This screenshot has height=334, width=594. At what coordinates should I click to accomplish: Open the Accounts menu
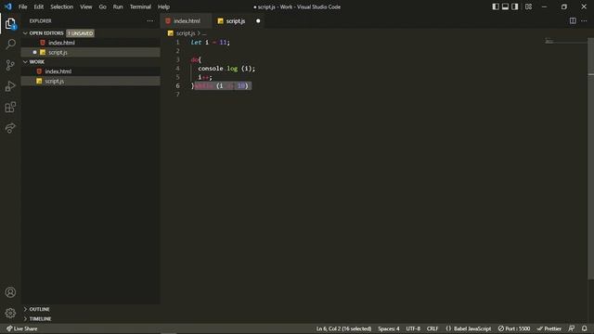click(10, 292)
